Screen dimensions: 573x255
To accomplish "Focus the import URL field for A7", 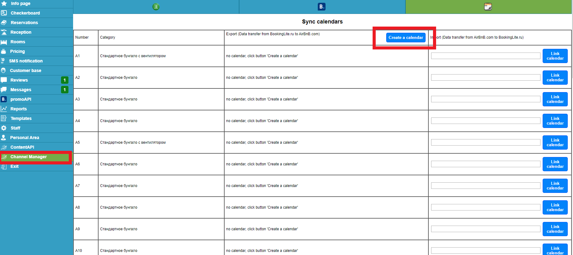I will point(486,186).
